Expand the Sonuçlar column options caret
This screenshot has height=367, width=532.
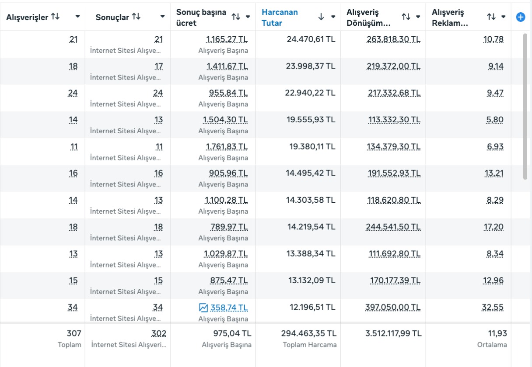tap(163, 17)
